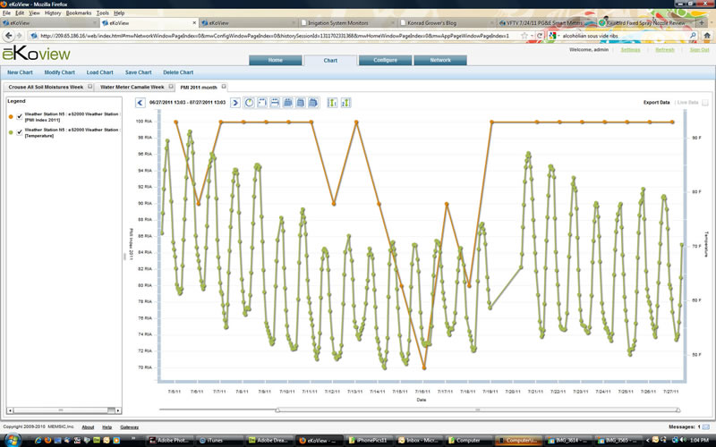Close the PMI 2011 month tab
Screen dimensions: 716x447
coord(224,87)
